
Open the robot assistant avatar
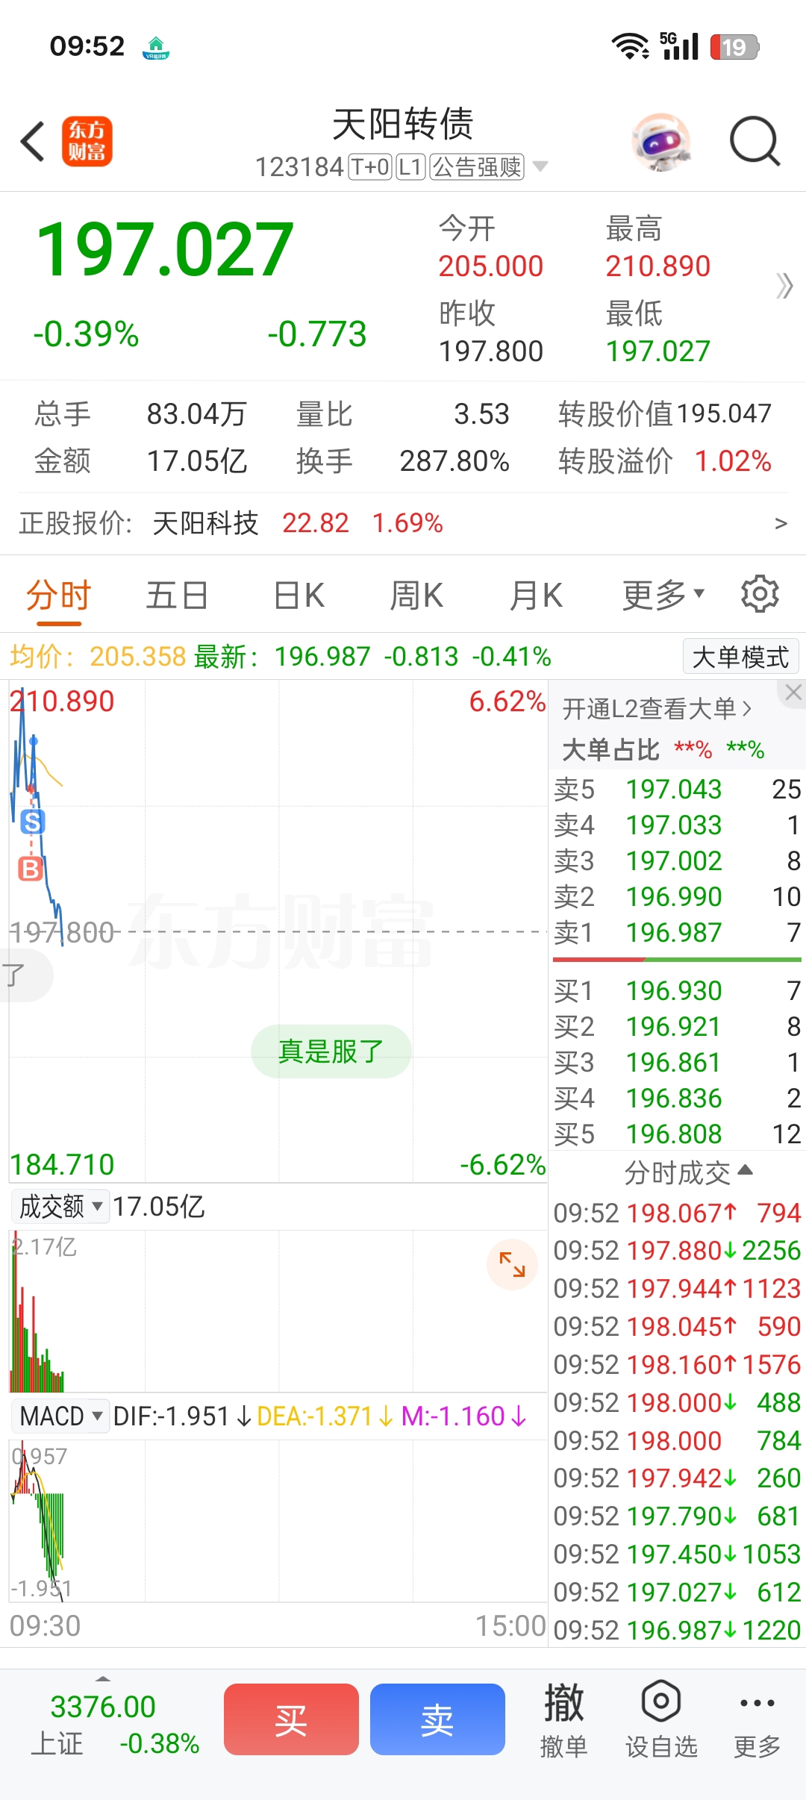[660, 141]
